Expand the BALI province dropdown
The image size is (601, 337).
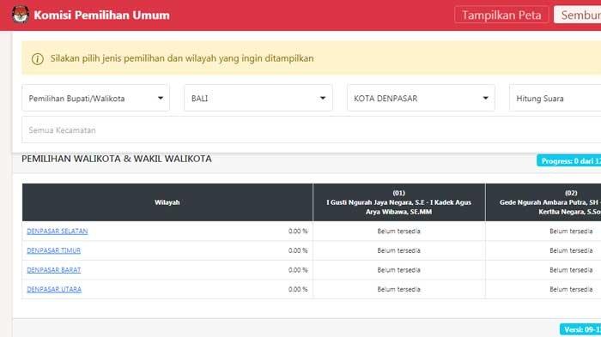(258, 98)
